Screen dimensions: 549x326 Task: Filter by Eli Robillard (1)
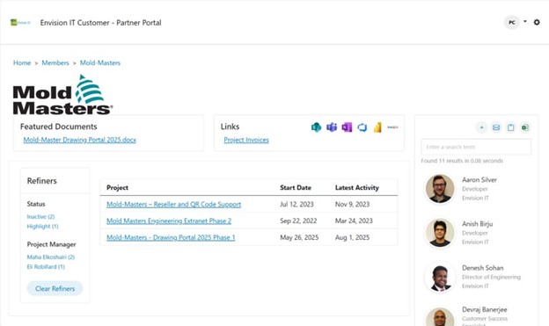pyautogui.click(x=46, y=267)
